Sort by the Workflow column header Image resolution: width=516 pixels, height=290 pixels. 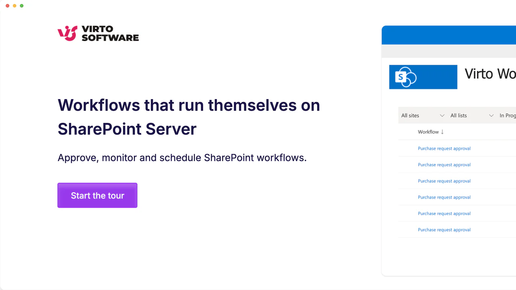pos(431,132)
